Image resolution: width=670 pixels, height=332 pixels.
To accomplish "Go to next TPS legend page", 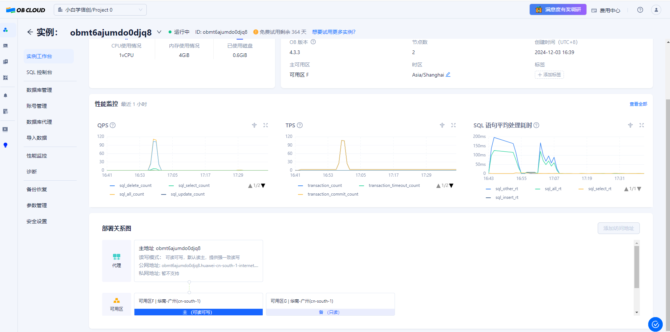I will click(x=451, y=186).
